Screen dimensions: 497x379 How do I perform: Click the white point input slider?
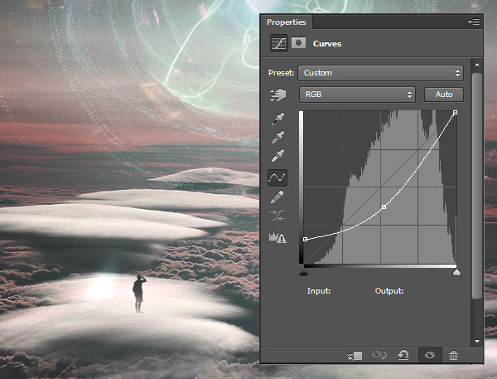point(456,271)
